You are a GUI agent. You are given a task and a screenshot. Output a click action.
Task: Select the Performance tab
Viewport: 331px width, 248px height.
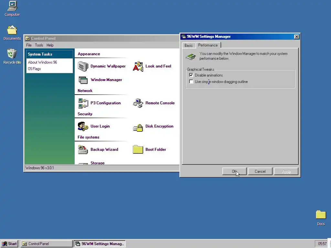(208, 45)
